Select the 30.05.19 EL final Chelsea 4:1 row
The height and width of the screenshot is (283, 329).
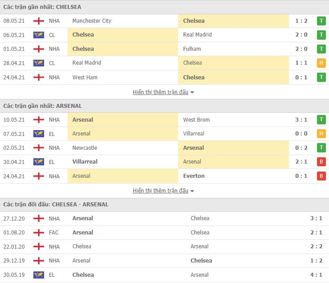(165, 275)
